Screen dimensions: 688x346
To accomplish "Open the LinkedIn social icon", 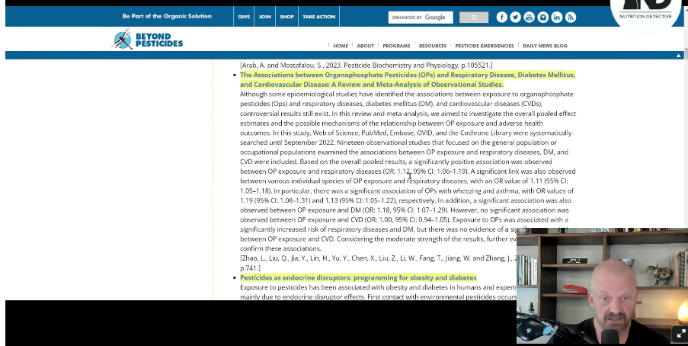I will (x=557, y=17).
